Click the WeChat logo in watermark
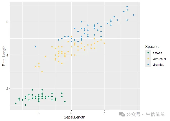Image resolution: width=170 pixels, height=121 pixels. (122, 114)
